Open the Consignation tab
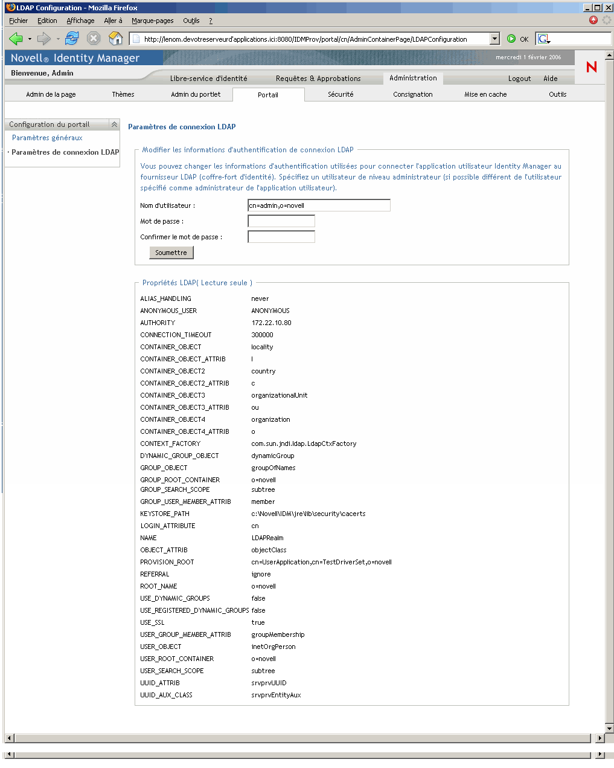Image resolution: width=614 pixels, height=768 pixels. pyautogui.click(x=413, y=94)
